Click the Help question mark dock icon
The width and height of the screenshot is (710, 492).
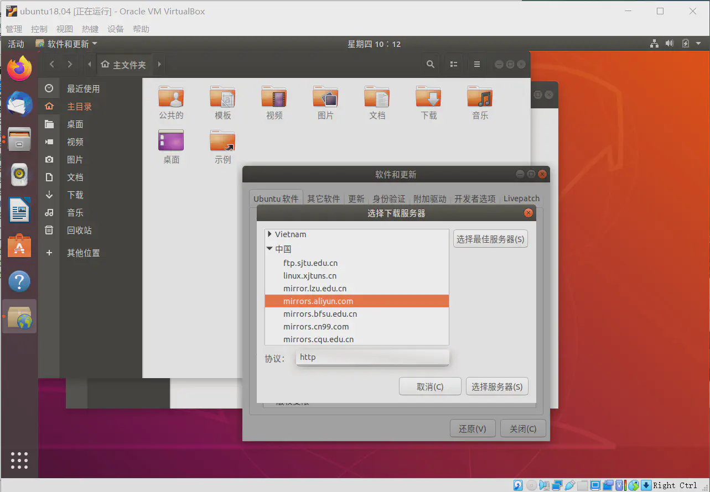[x=19, y=281]
